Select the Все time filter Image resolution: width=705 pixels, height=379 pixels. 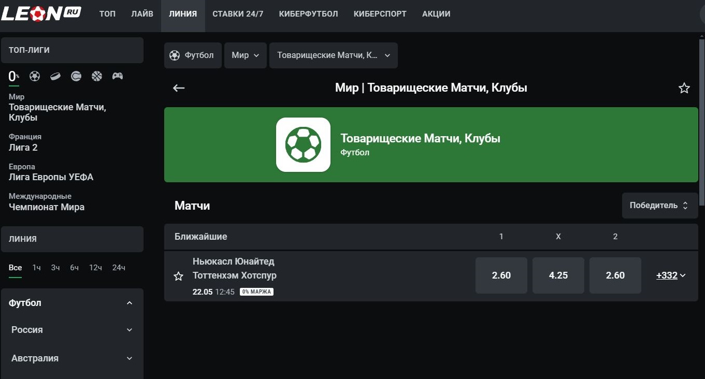click(15, 268)
